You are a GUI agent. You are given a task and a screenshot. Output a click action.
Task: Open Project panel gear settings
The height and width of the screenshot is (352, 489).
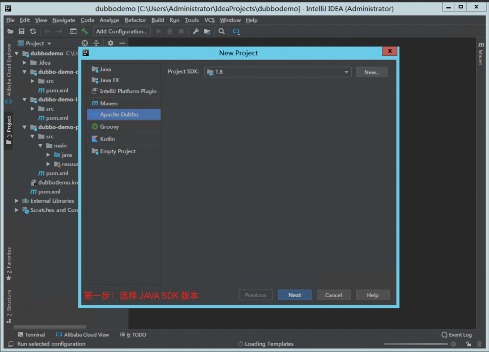pos(111,43)
